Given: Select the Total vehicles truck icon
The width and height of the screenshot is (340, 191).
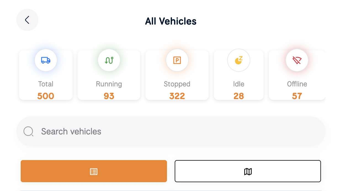Looking at the screenshot, I should (46, 60).
